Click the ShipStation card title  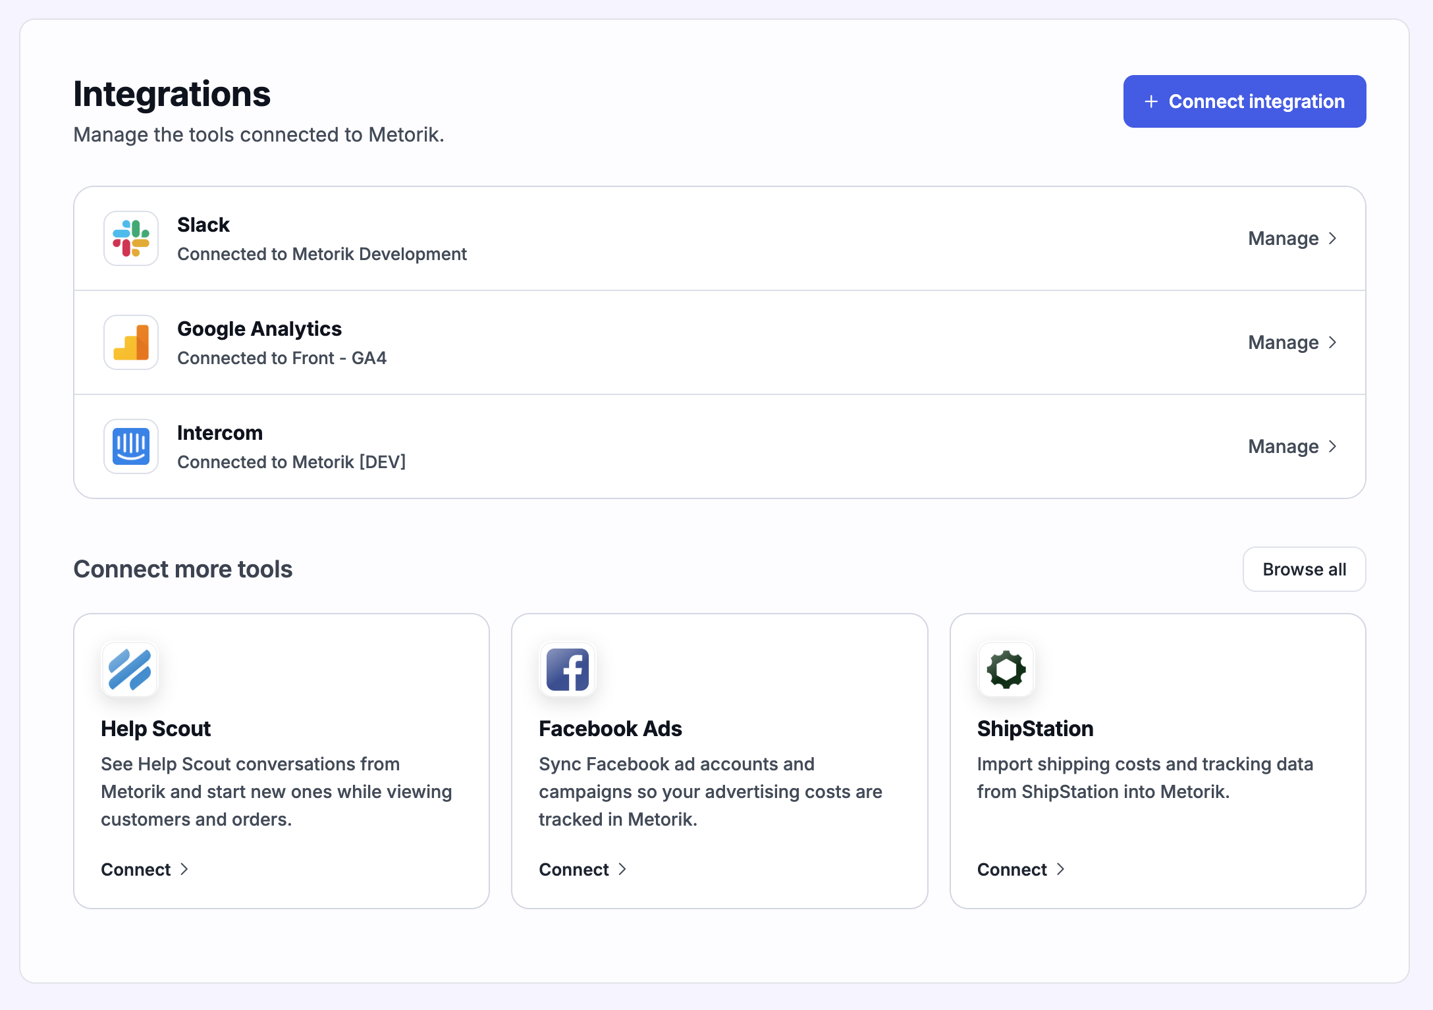pyautogui.click(x=1035, y=728)
